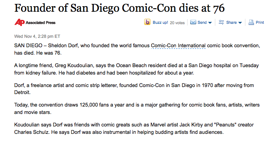Click the Share arrows icon
Screen dimensions: 270x144
tap(221, 22)
